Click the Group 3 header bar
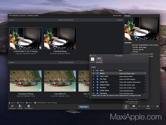This screenshot has height=125, width=166. (x=48, y=62)
